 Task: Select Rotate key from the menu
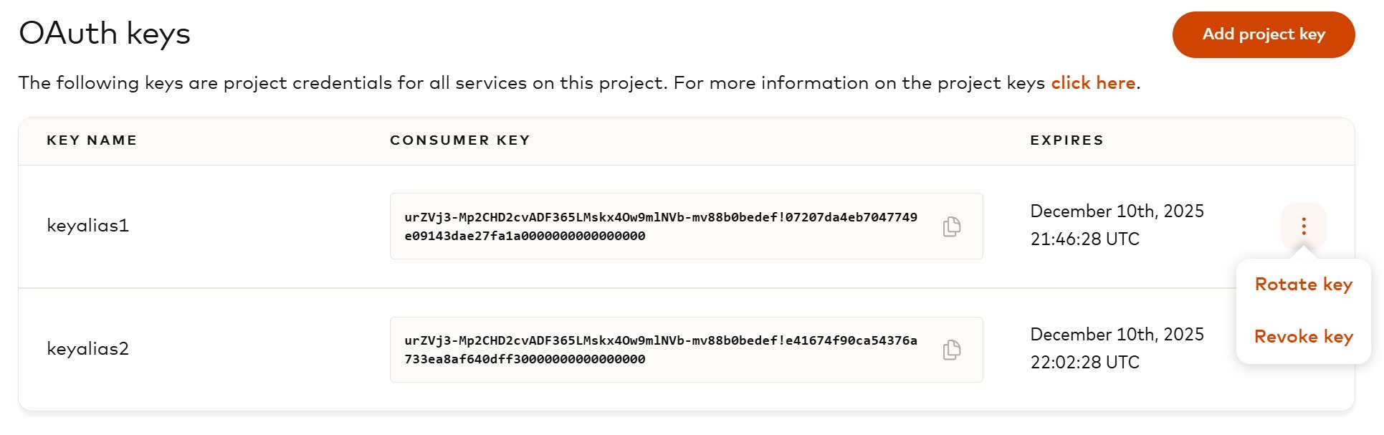click(x=1303, y=285)
